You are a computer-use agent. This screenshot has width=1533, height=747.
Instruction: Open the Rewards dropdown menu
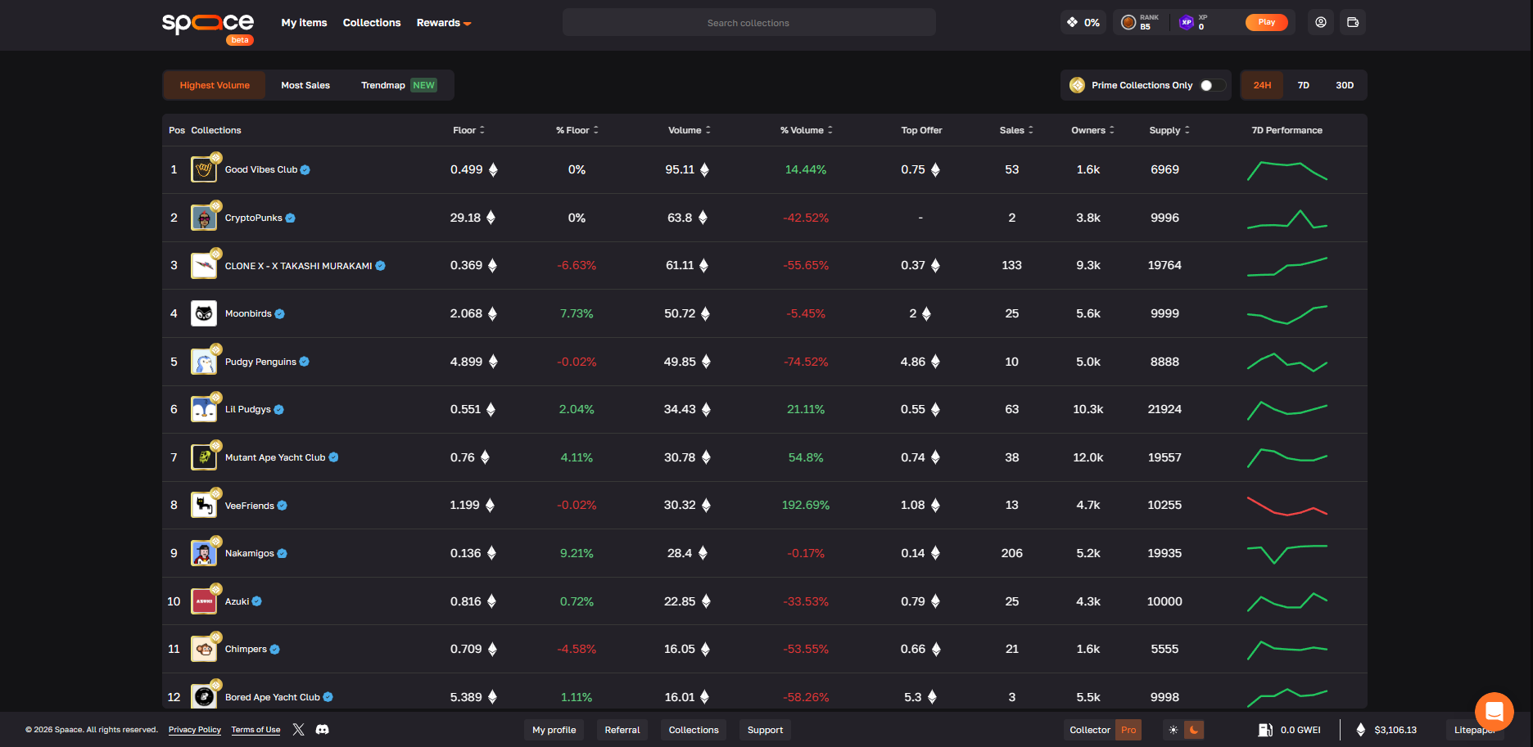(443, 23)
